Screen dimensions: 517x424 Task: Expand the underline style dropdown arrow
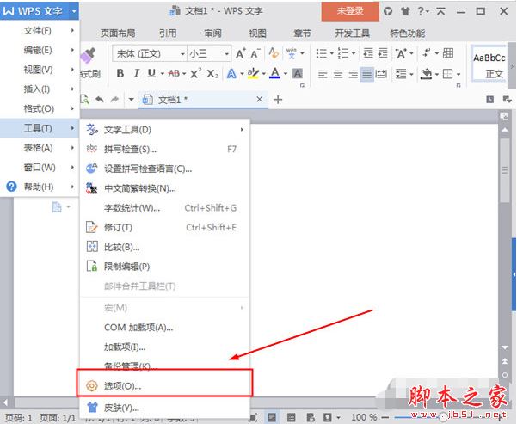pos(163,74)
